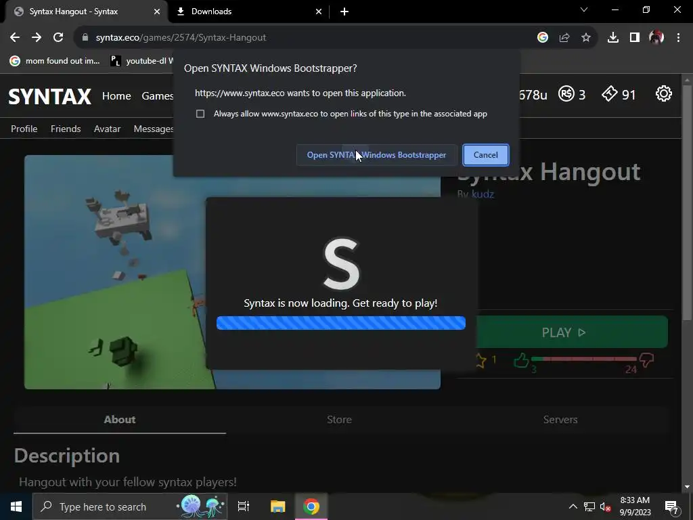
Task: Switch to the Servers tab
Action: (x=560, y=420)
